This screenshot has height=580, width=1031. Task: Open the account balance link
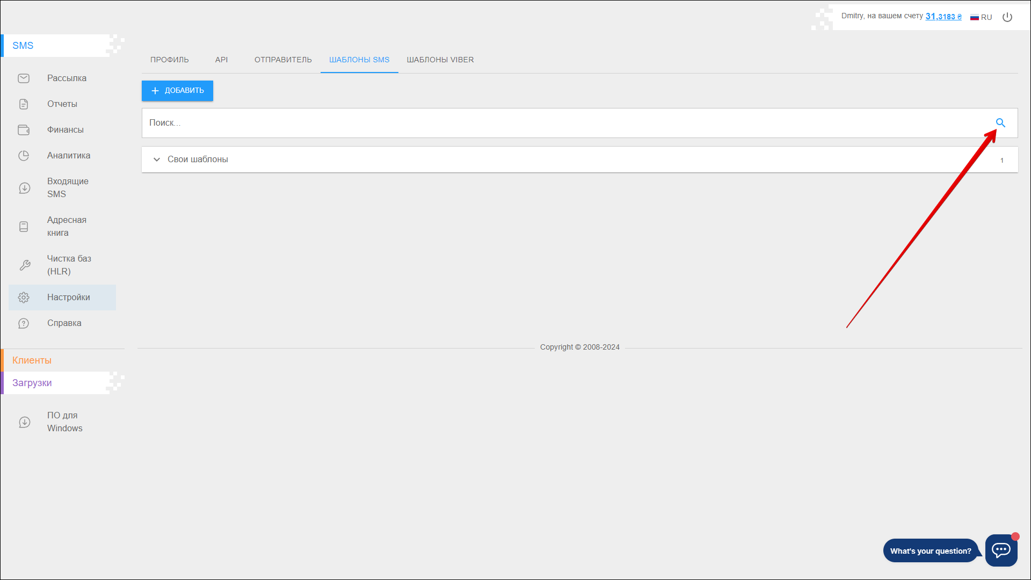[943, 17]
